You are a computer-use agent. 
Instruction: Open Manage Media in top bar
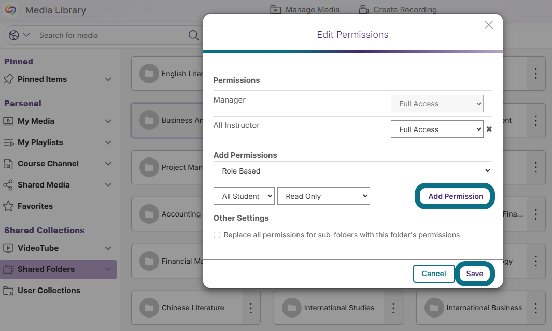(x=305, y=10)
